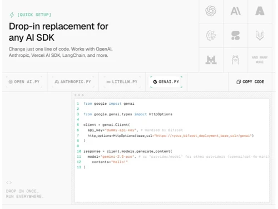This screenshot has width=278, height=209.
Task: Click the code brackets icon above DROP IN ONCE
Action: [x=9, y=183]
